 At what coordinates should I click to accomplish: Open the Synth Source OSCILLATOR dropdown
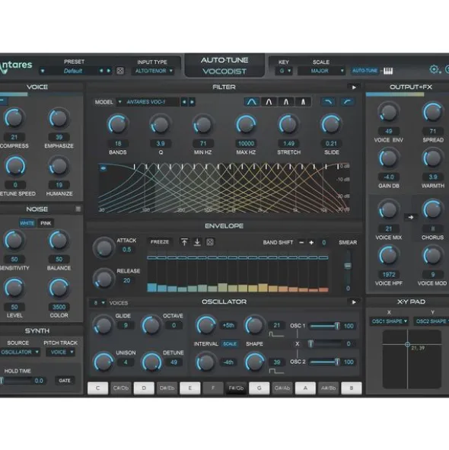point(20,352)
